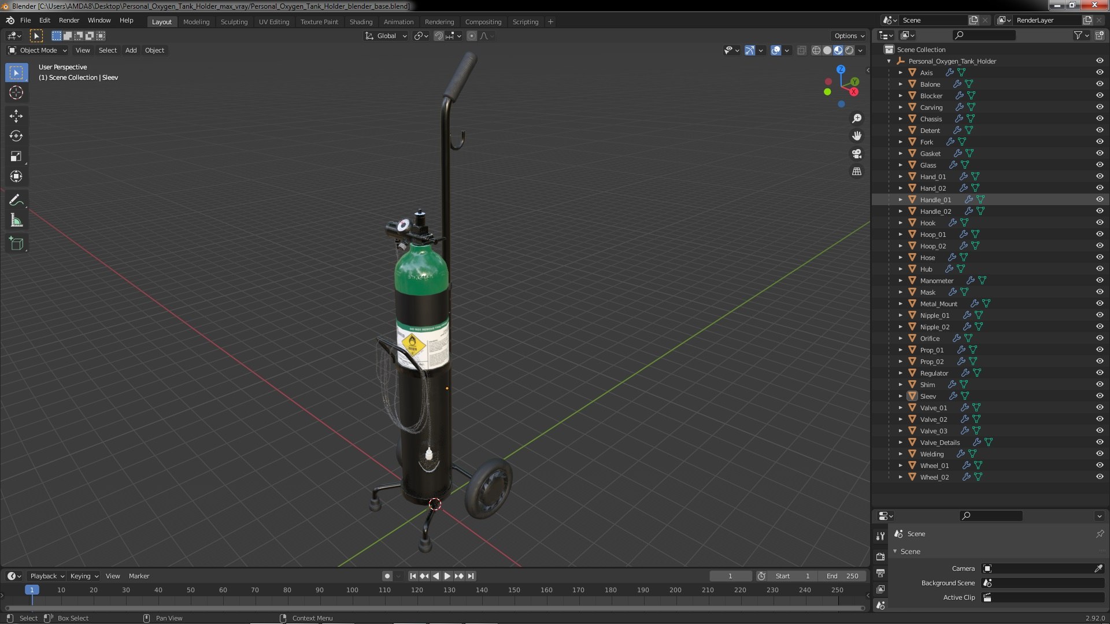Toggle X-ray display mode
This screenshot has height=624, width=1110.
click(801, 50)
